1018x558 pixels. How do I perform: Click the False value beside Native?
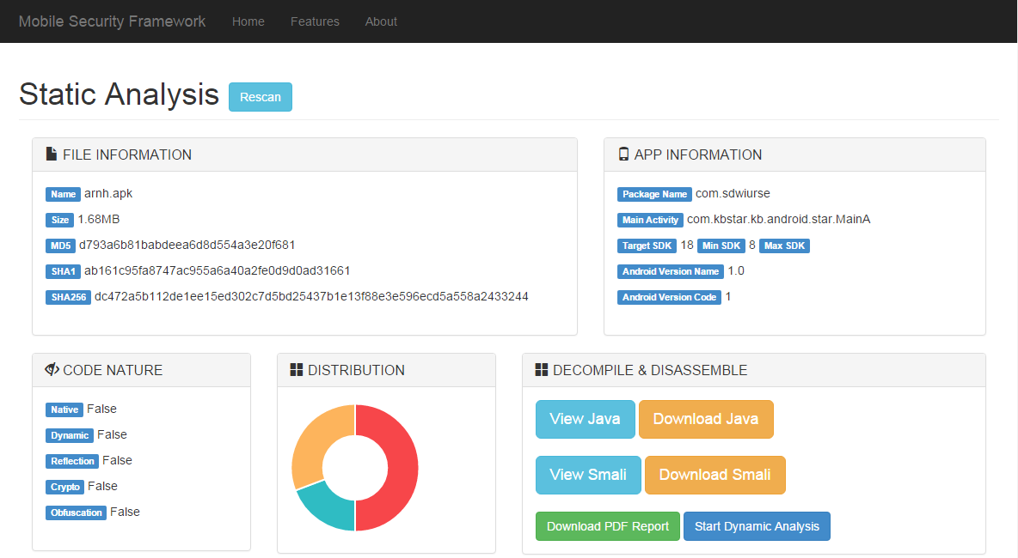pyautogui.click(x=102, y=409)
